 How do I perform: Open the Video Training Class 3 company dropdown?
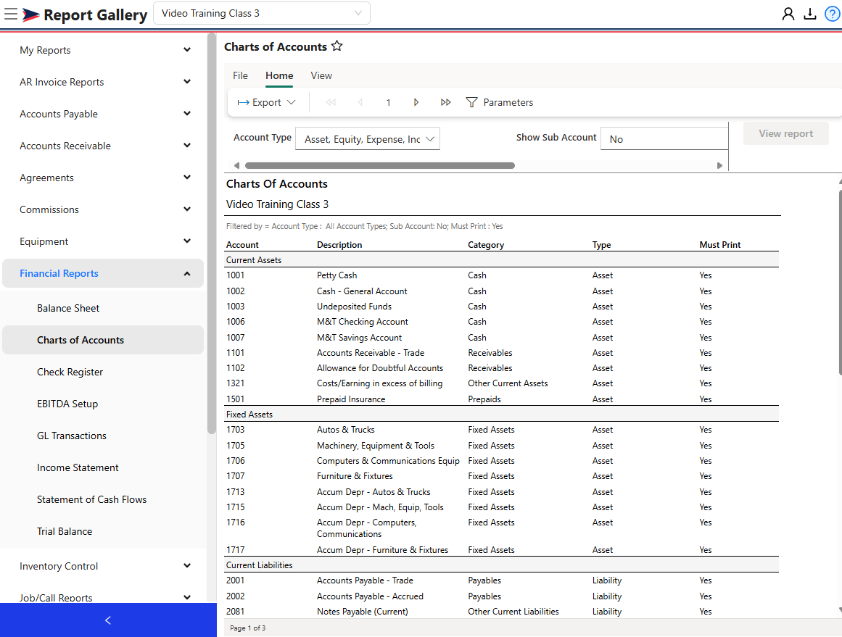tap(262, 14)
